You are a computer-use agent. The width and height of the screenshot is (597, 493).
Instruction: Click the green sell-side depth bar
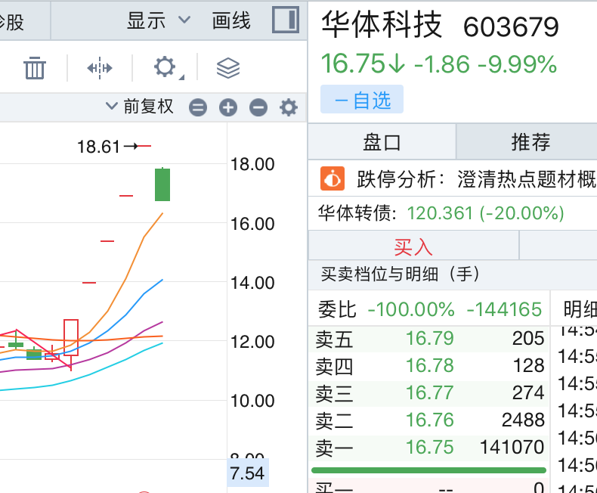click(428, 470)
